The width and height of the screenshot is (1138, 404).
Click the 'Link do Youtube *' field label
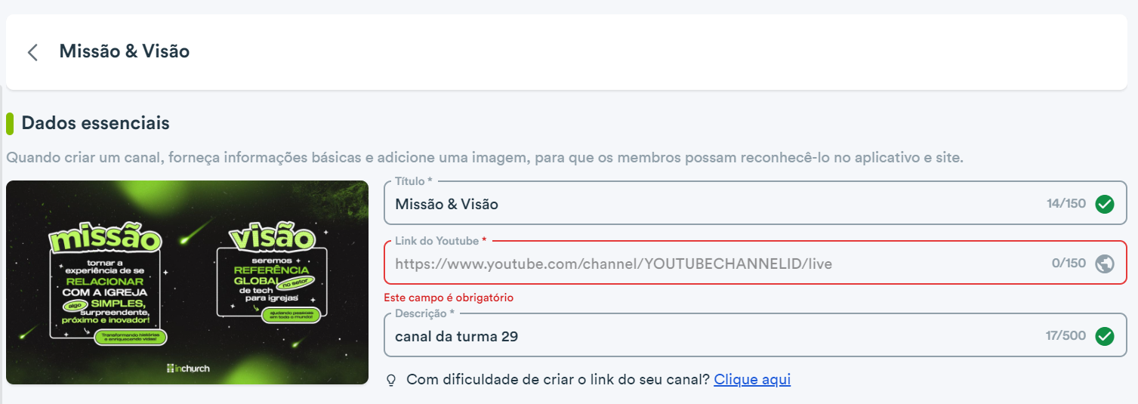441,241
